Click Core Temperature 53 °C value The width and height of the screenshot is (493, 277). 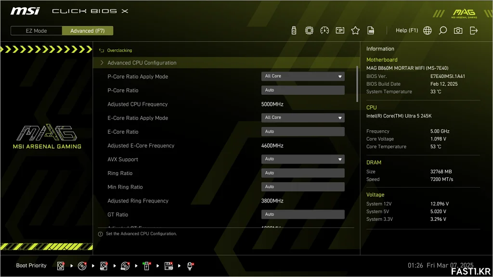tap(436, 147)
